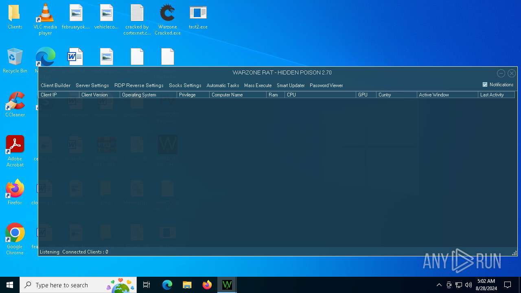
Task: Open the Windows Start menu
Action: coord(10,285)
